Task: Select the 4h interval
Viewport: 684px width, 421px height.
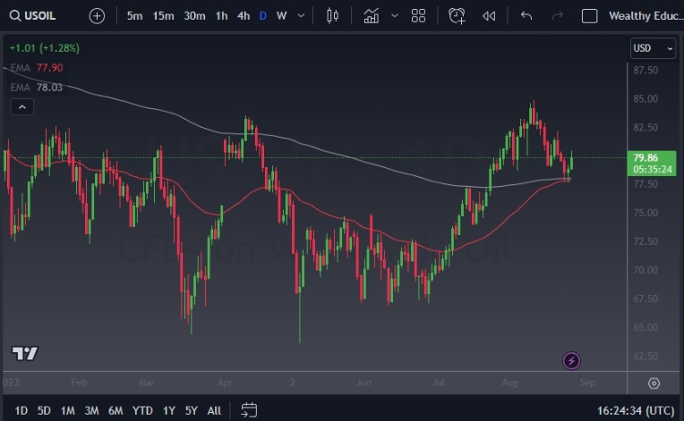Action: [x=243, y=16]
